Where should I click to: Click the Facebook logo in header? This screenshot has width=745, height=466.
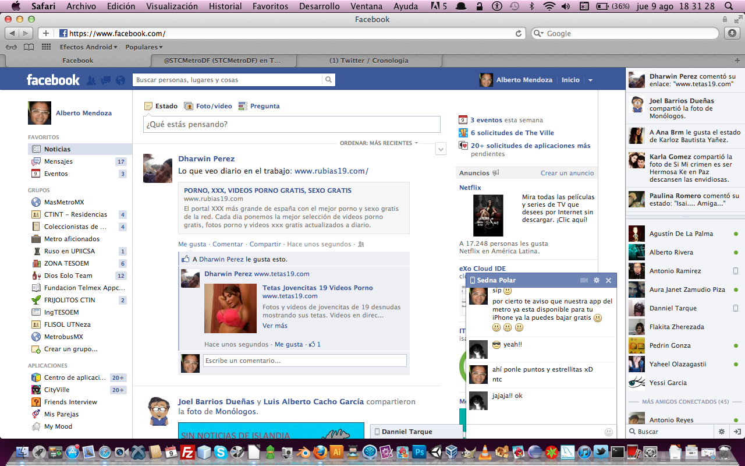[x=53, y=80]
